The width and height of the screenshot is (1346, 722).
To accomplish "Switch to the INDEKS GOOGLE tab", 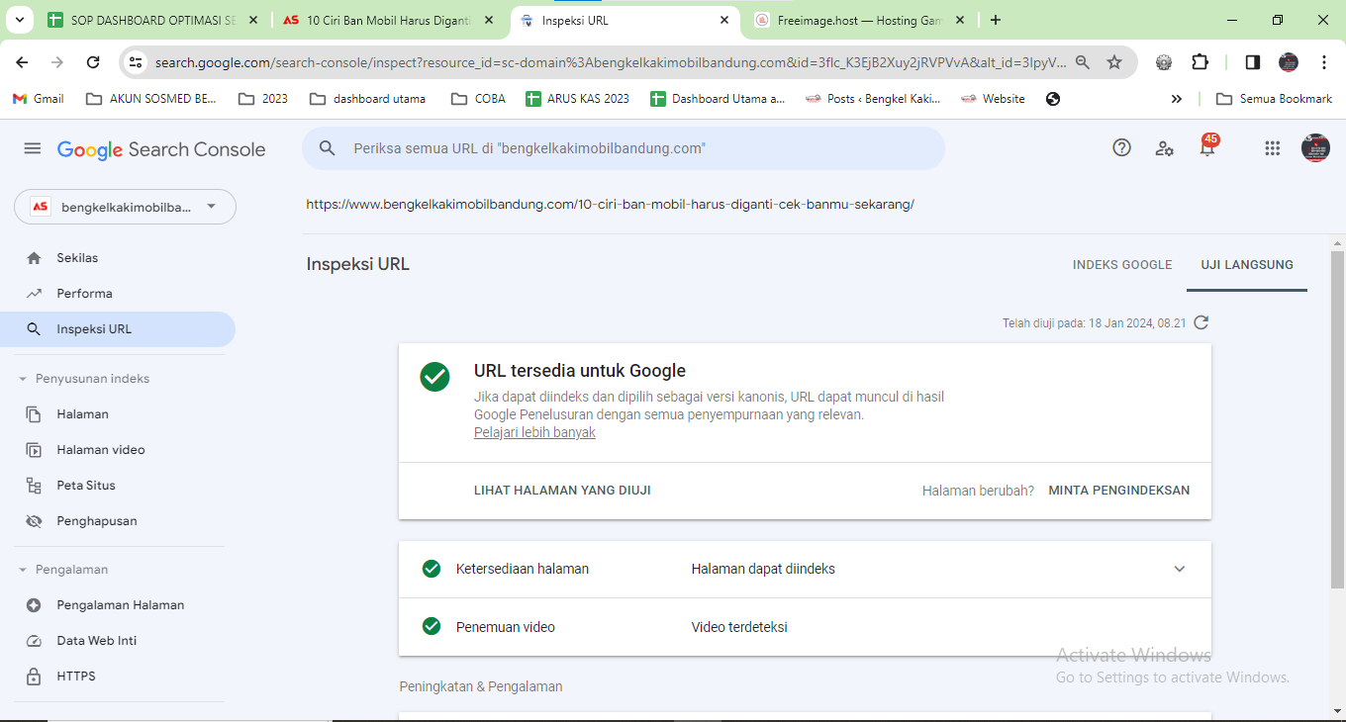I will 1122,265.
